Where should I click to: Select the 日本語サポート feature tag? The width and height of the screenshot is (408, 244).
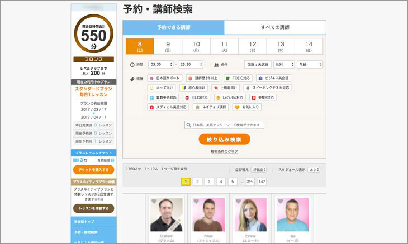(x=165, y=79)
